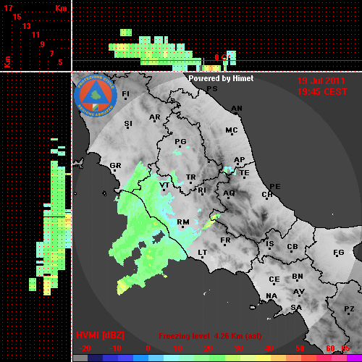362x362 pixels.
Task: Click the yellow 40 dBZ color swatch
Action: (264, 358)
